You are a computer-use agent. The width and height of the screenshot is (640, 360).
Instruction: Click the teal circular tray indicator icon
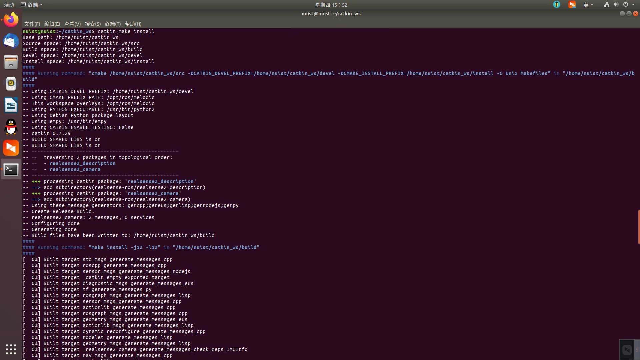557,5
